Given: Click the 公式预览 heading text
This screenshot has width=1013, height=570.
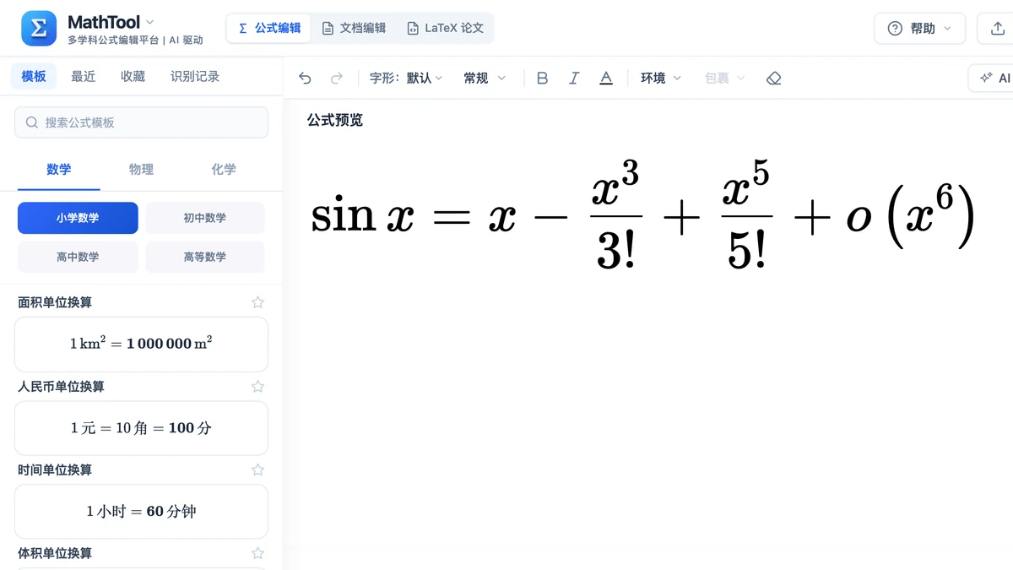Looking at the screenshot, I should pos(335,120).
